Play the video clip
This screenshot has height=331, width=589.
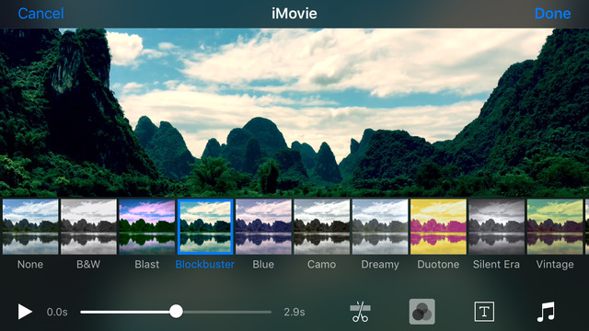click(25, 312)
